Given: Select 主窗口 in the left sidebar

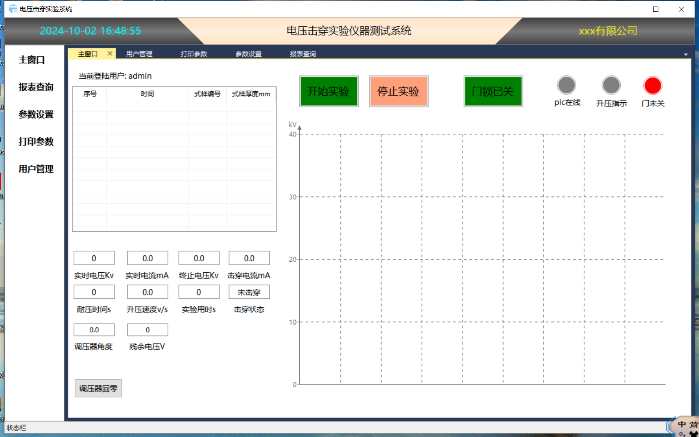Looking at the screenshot, I should click(x=32, y=60).
